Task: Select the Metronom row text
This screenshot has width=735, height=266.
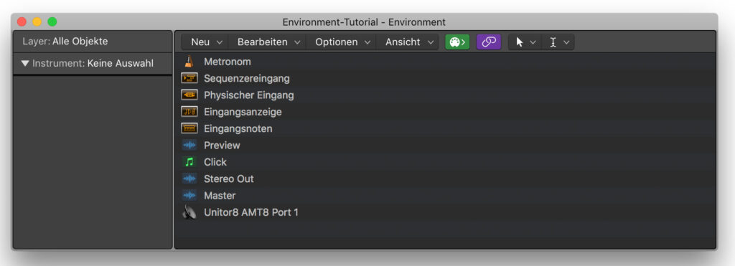Action: tap(228, 62)
